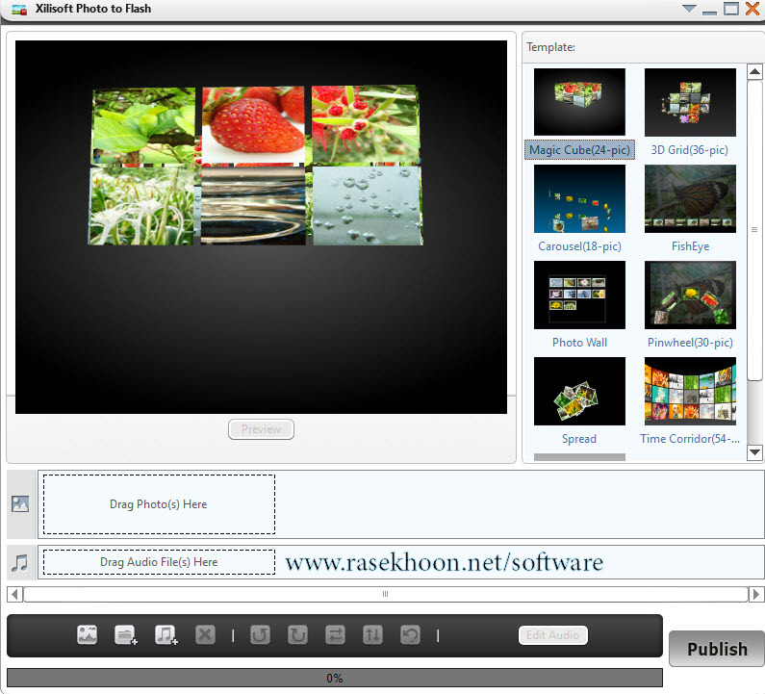This screenshot has height=694, width=765.
Task: Click the timeline scroll right arrow
Action: pyautogui.click(x=756, y=594)
